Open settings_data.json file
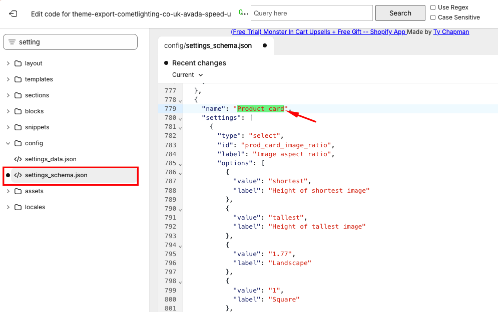Viewport: 498px width, 312px height. click(51, 159)
